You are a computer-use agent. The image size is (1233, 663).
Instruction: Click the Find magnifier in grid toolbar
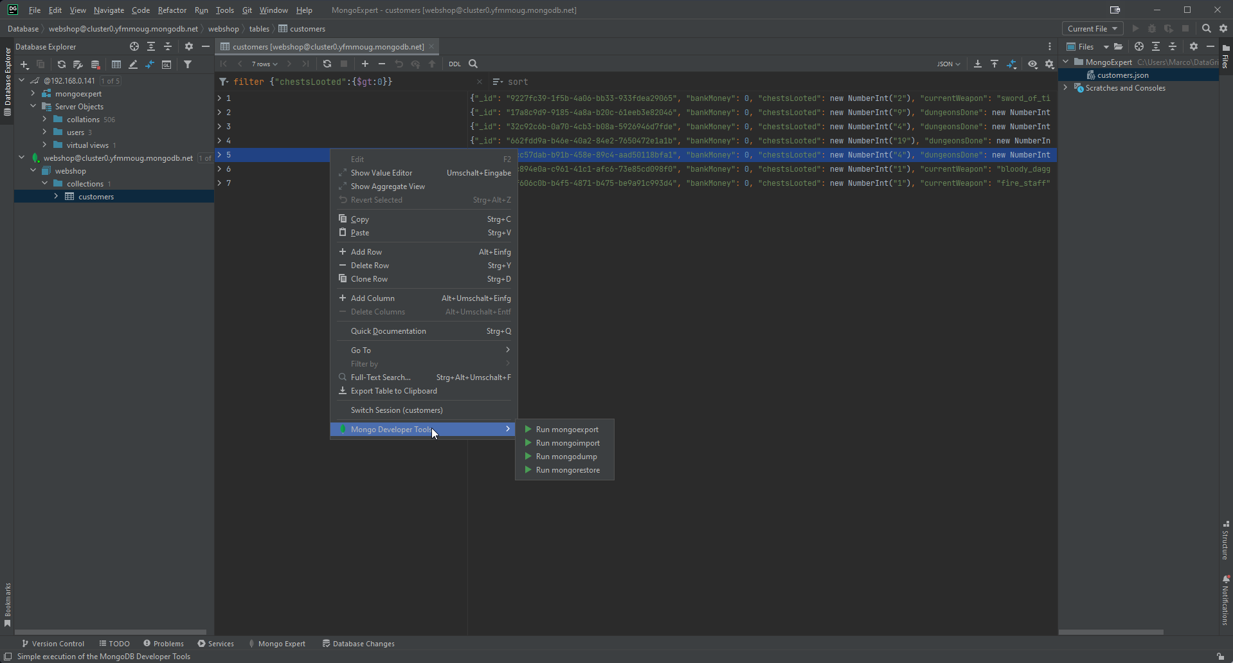pos(473,64)
